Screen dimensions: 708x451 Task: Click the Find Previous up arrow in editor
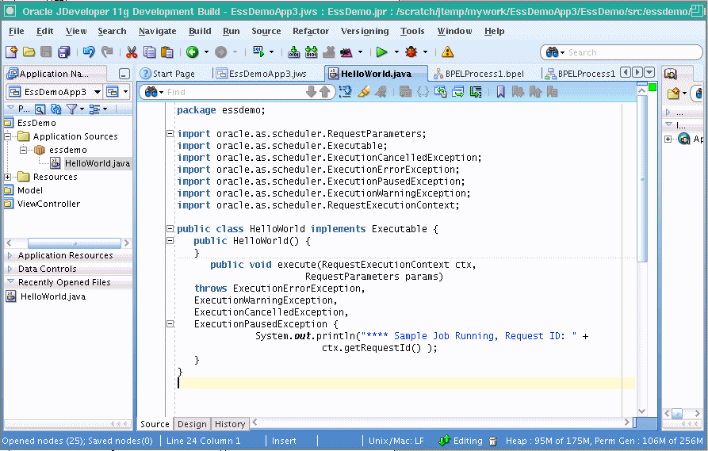tap(324, 92)
